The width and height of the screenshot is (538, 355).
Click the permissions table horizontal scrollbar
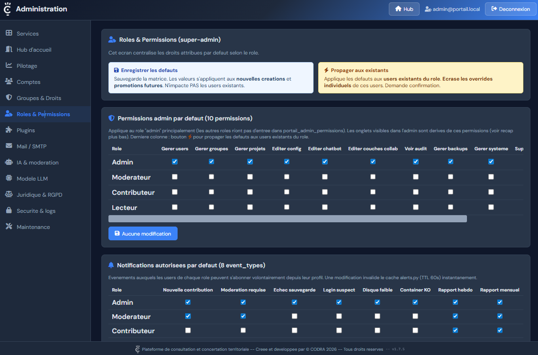[x=287, y=219]
